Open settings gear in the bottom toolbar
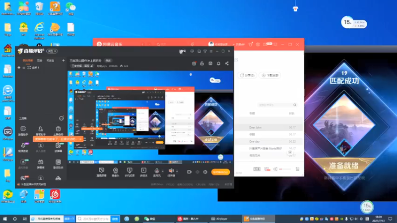 [x=205, y=172]
